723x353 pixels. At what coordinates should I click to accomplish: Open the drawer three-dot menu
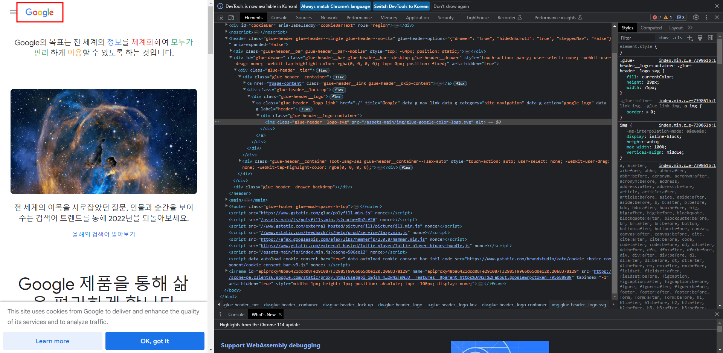point(220,314)
